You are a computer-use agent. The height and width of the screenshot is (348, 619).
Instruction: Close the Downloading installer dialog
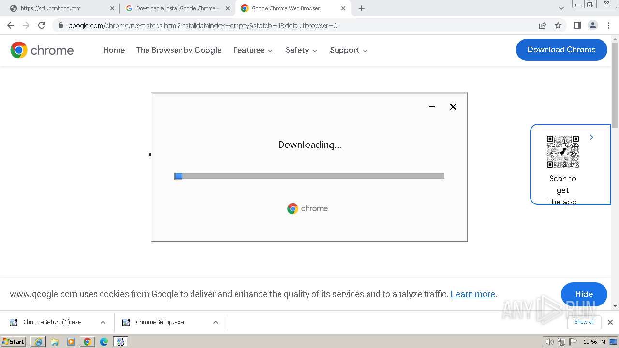453,107
